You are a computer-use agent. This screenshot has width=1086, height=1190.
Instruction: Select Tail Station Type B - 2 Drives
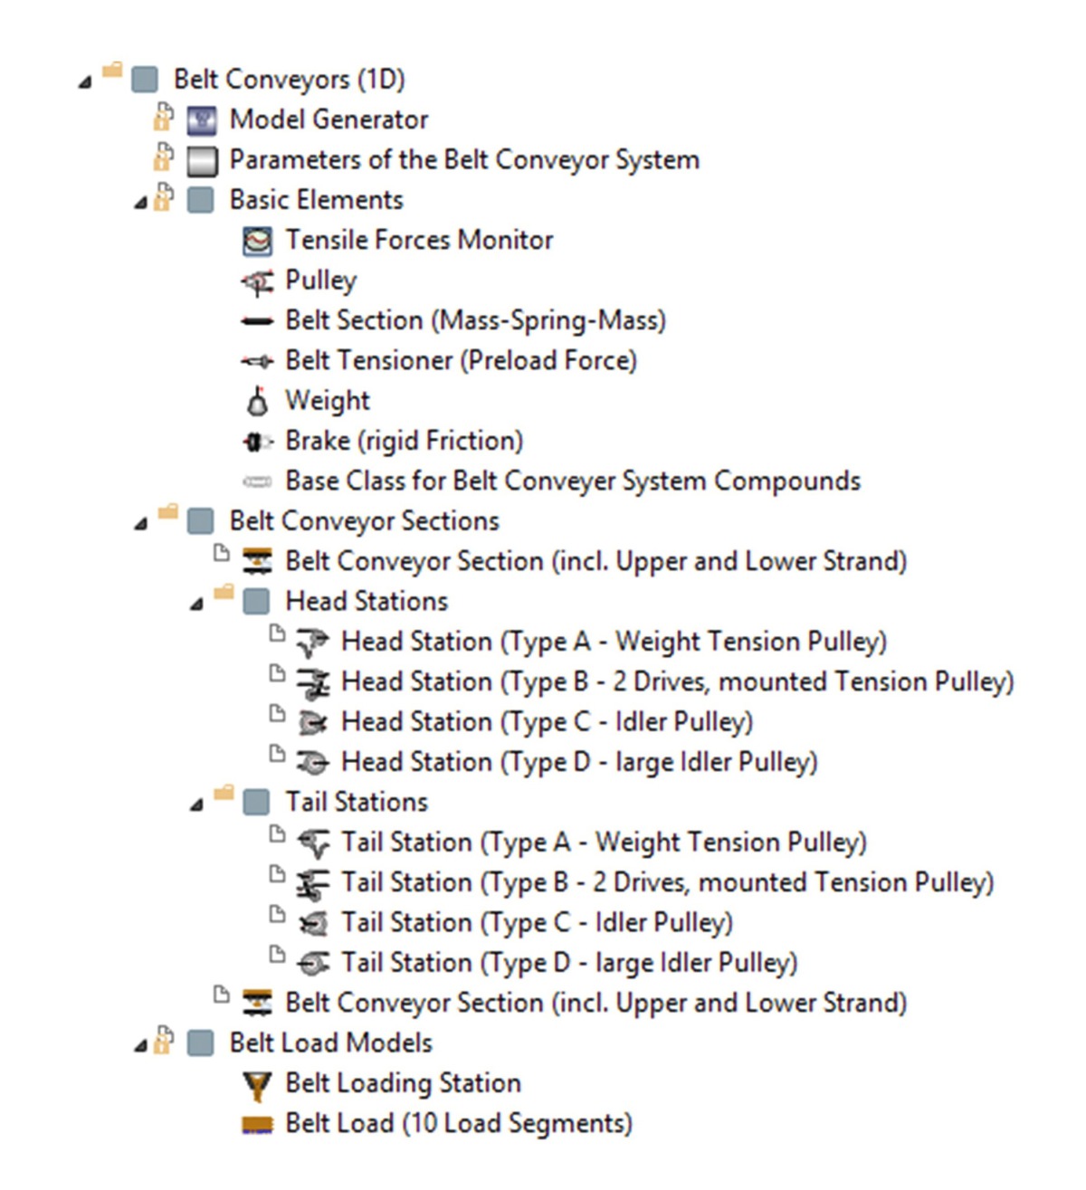coord(668,882)
